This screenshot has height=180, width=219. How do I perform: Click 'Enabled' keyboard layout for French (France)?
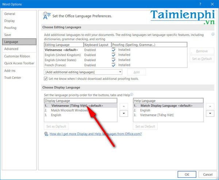90,65
